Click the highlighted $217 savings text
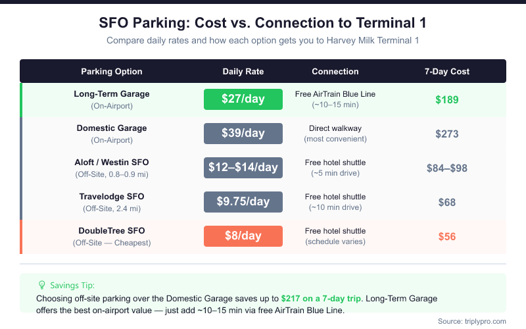Image resolution: width=526 pixels, height=329 pixels. [321, 298]
